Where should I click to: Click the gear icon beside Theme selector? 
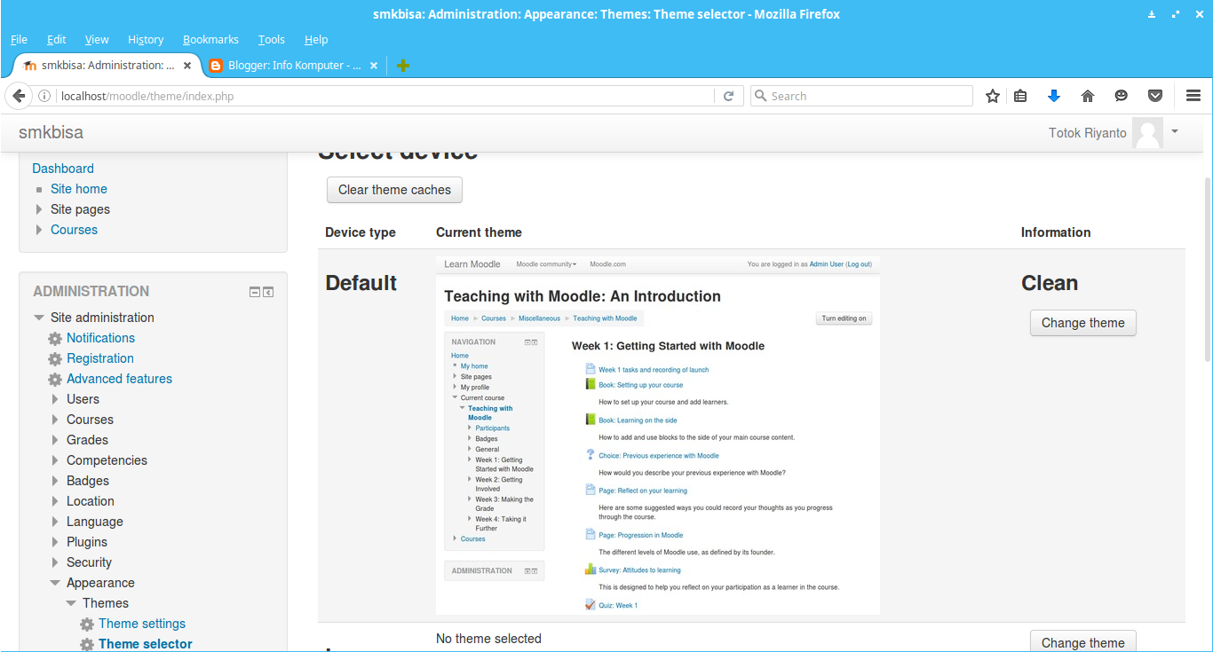pyautogui.click(x=87, y=645)
